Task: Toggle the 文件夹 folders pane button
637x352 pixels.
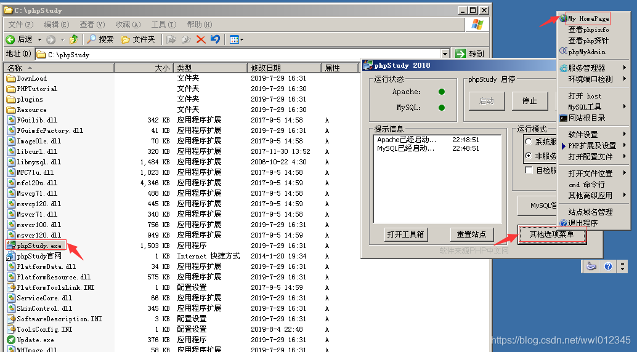Action: pos(138,39)
